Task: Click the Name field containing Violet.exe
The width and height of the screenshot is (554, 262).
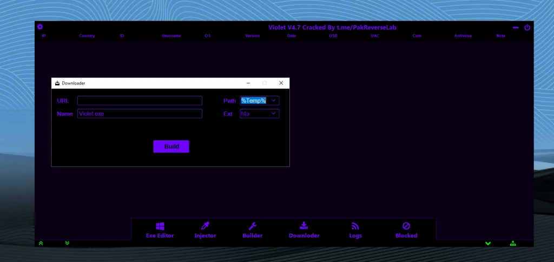Action: click(x=140, y=114)
